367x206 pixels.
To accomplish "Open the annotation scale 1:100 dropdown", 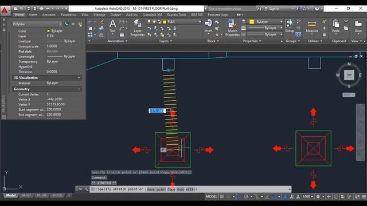I will pos(308,197).
